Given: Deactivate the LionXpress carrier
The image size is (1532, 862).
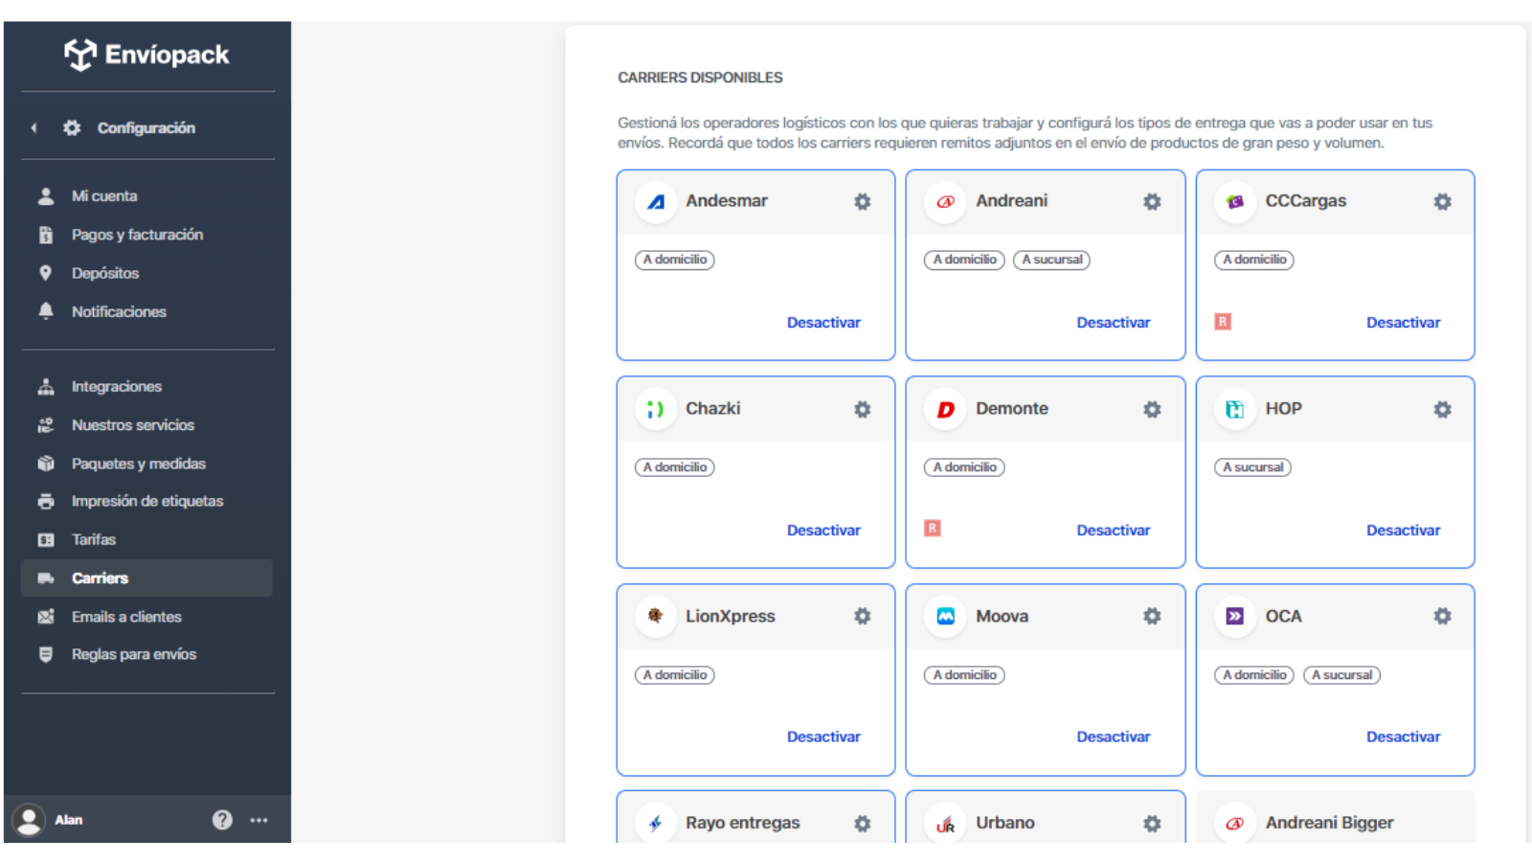Looking at the screenshot, I should [x=823, y=737].
